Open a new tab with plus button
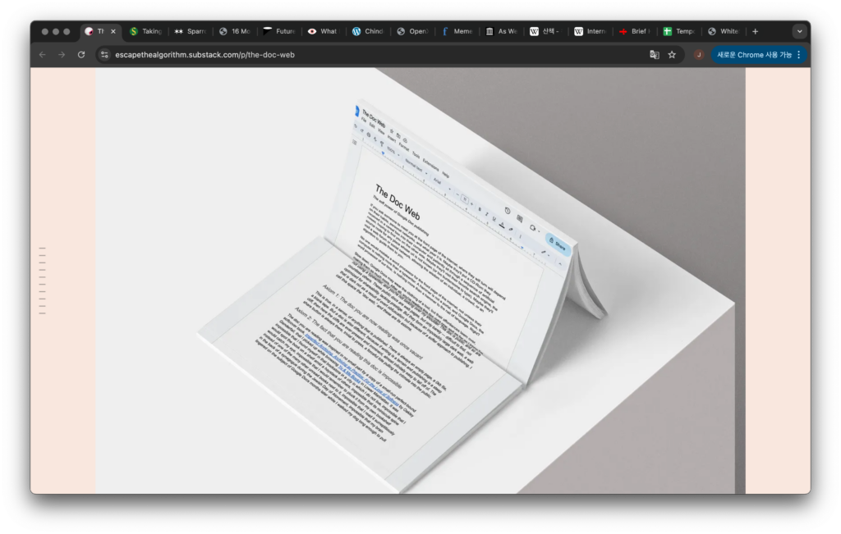The width and height of the screenshot is (841, 534). coord(756,31)
